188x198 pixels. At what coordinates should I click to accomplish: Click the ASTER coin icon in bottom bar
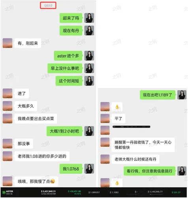[4, 192]
